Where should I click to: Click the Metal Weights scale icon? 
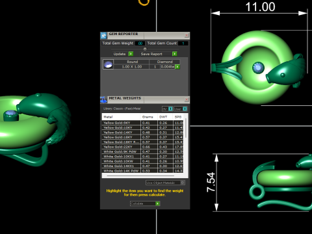104,99
